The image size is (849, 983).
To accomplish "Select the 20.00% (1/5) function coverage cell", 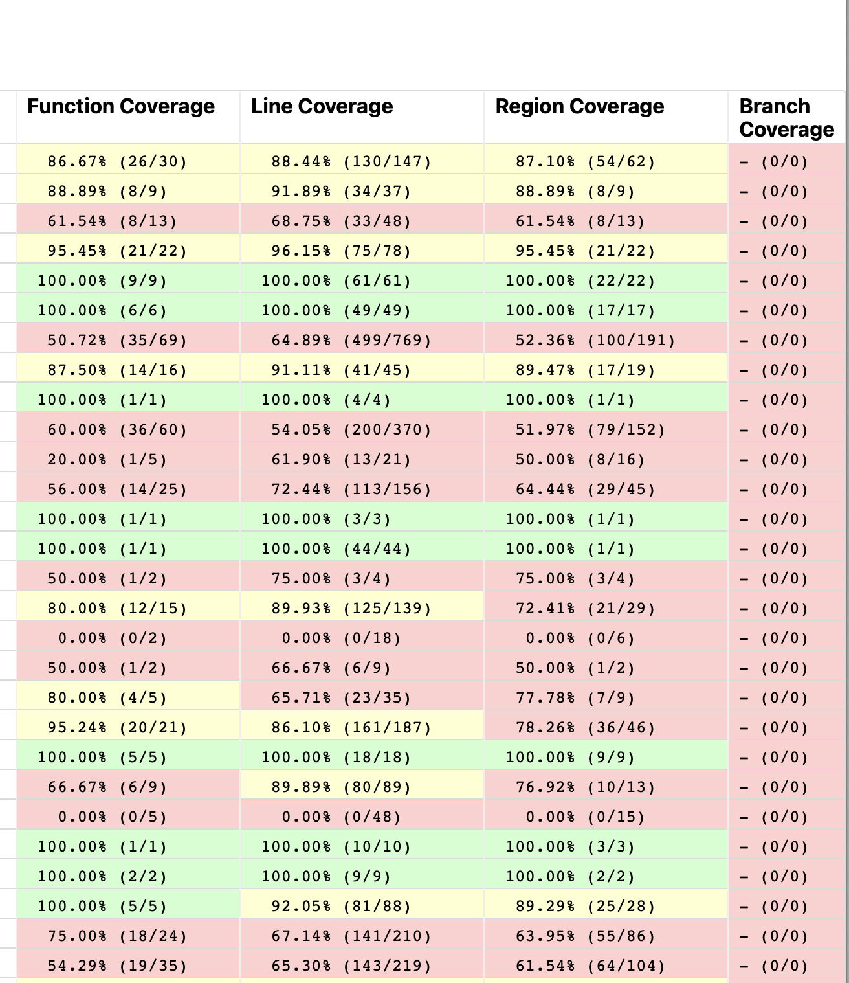I will tap(107, 459).
